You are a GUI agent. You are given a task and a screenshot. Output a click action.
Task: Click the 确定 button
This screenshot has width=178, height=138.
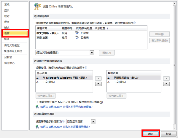pyautogui.click(x=151, y=134)
